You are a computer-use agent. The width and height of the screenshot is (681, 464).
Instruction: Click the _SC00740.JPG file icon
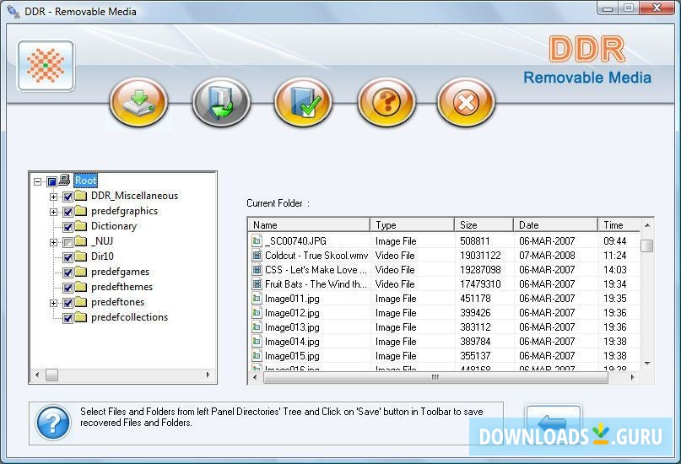pos(257,240)
